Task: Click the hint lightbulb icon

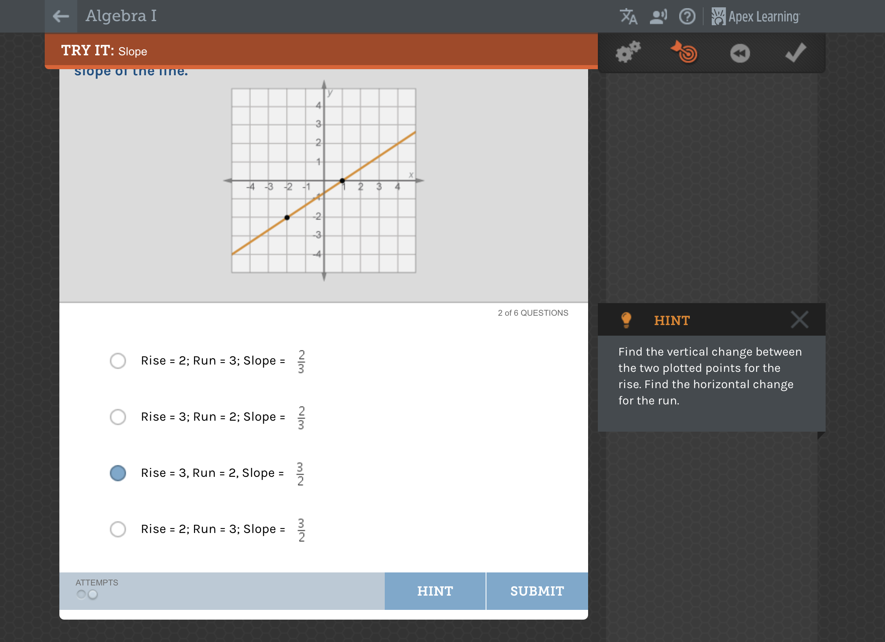Action: [626, 320]
